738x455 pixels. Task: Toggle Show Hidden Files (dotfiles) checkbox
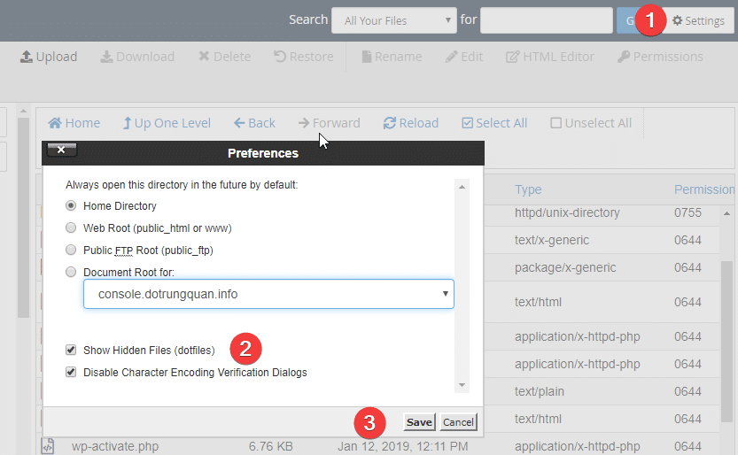coord(71,350)
